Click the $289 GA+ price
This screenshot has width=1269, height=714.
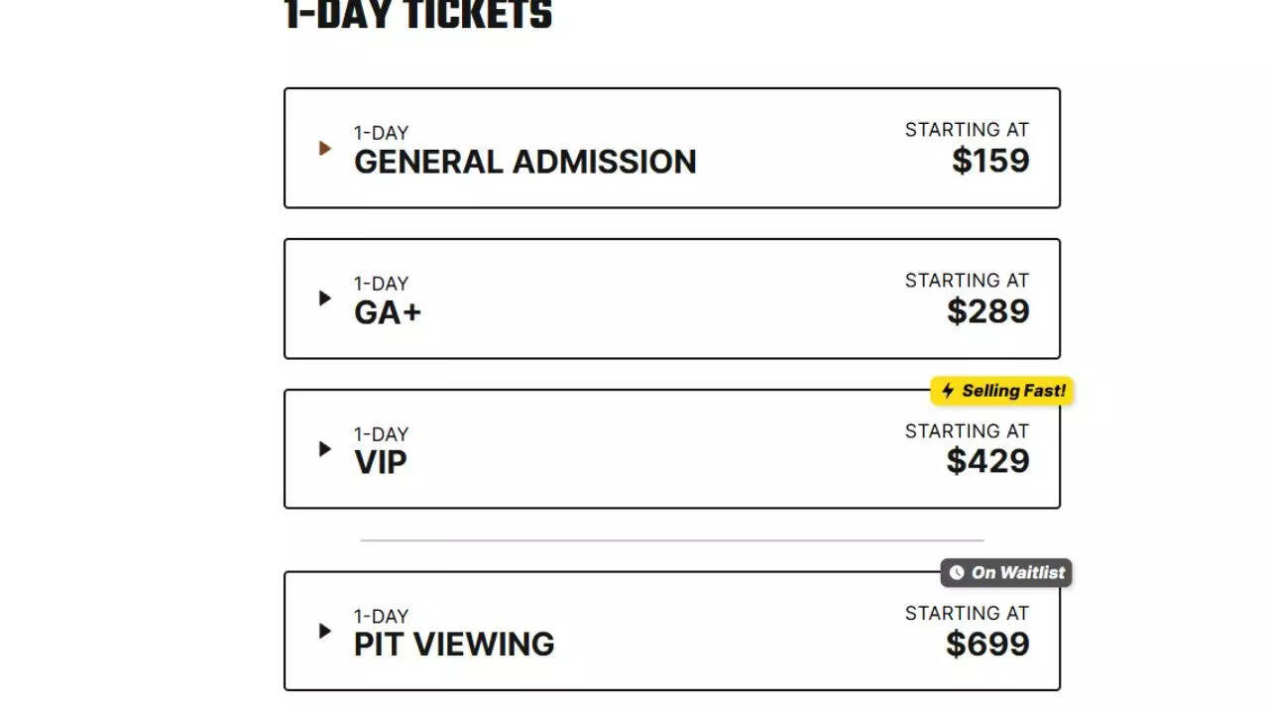point(987,311)
